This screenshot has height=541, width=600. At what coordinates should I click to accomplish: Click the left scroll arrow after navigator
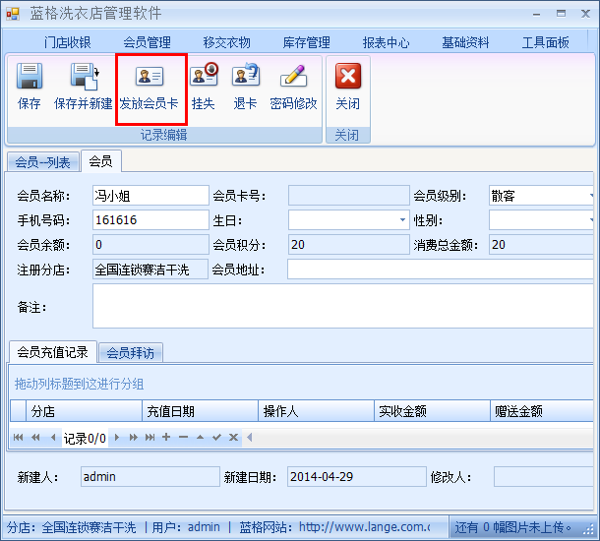[250, 437]
